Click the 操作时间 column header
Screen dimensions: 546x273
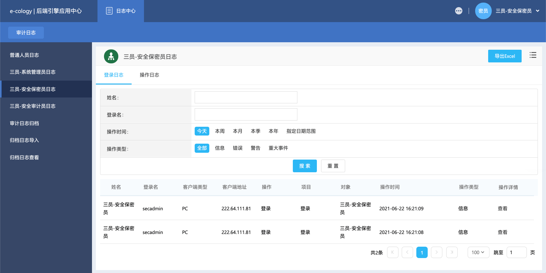(390, 187)
